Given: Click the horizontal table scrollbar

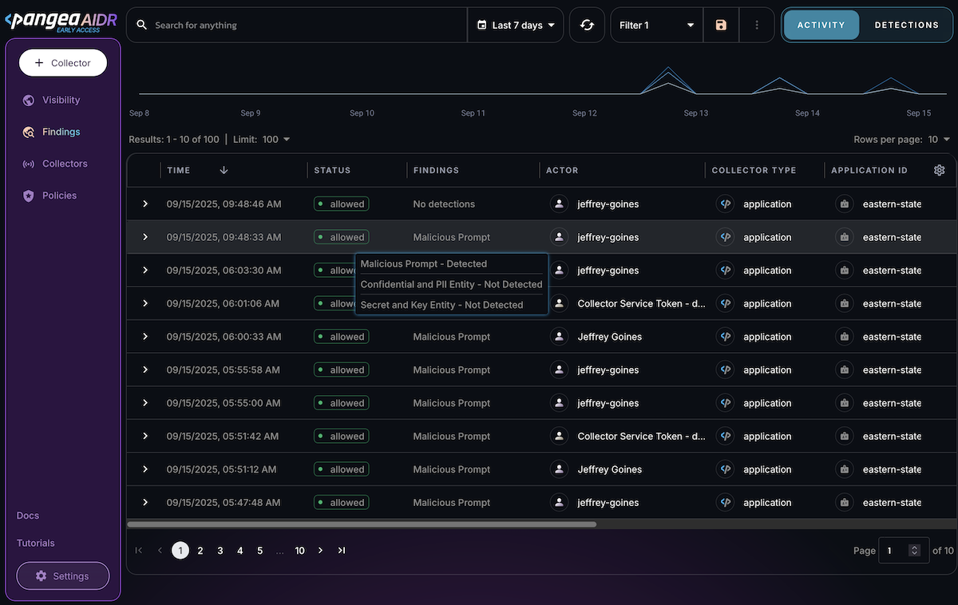Looking at the screenshot, I should (x=362, y=524).
